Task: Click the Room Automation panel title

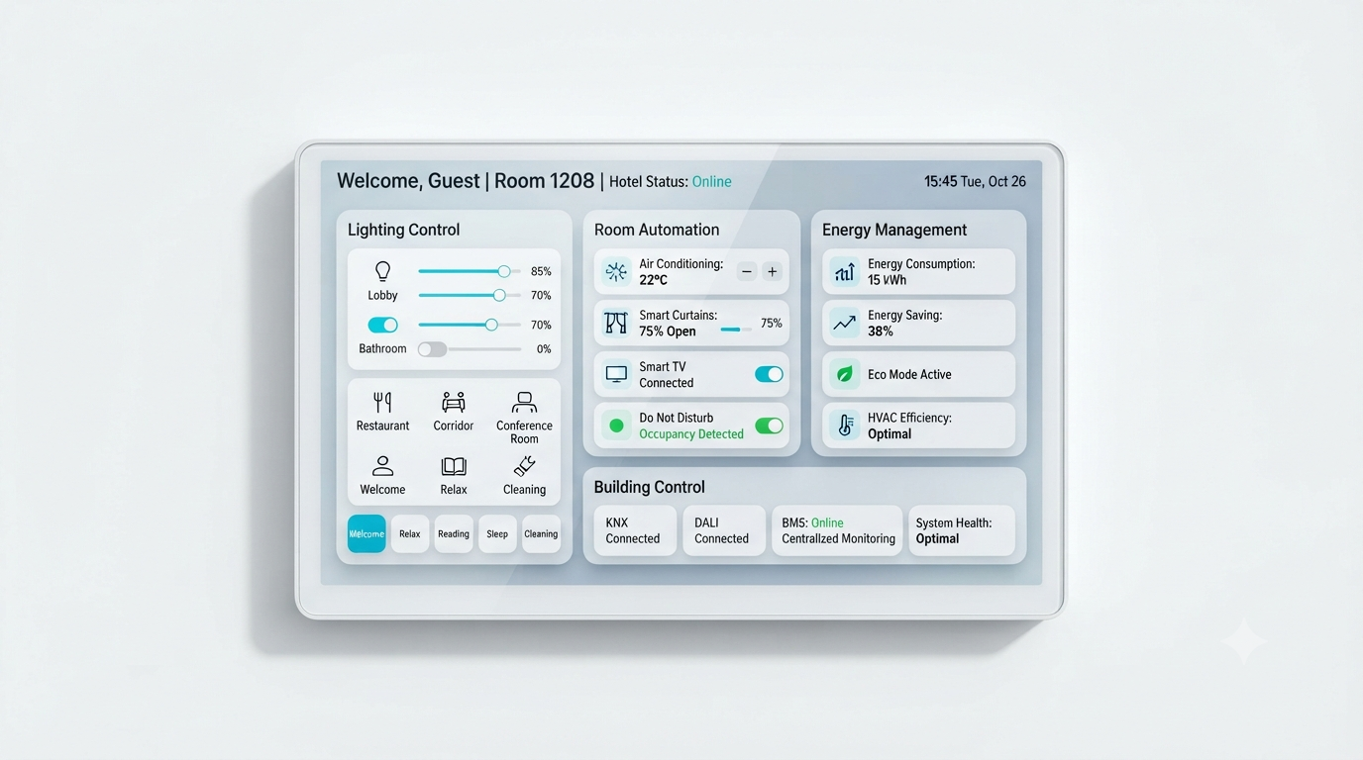Action: pyautogui.click(x=657, y=230)
